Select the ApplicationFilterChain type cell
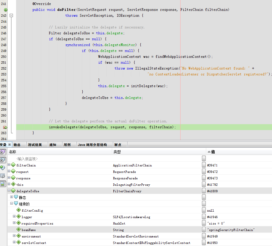 [x=132, y=165]
